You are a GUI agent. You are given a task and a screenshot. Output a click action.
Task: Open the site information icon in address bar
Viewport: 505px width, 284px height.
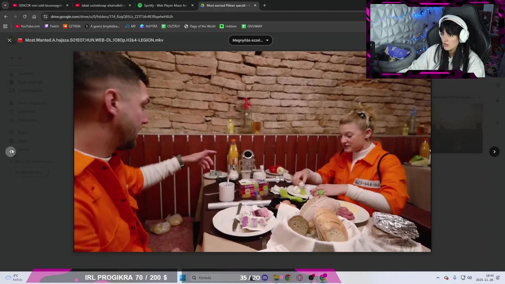click(x=45, y=17)
